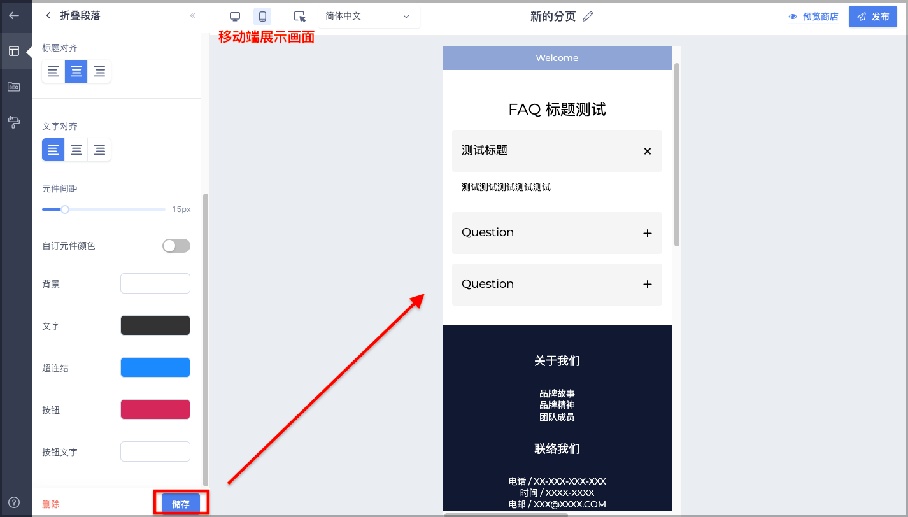The height and width of the screenshot is (517, 908).
Task: Click the Welcome announcement bar in preview
Action: tap(557, 58)
